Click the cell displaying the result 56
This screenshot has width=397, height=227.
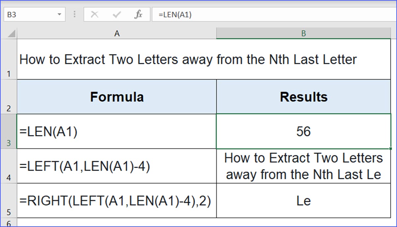tap(303, 131)
